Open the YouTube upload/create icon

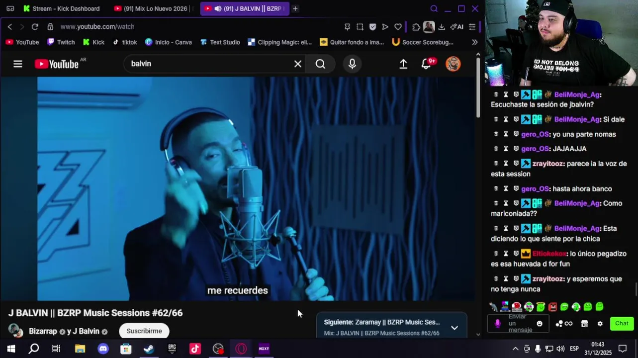(x=403, y=64)
